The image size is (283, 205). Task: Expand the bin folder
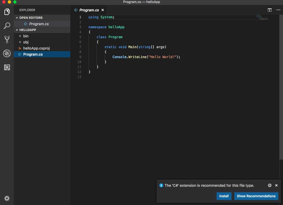(20, 36)
